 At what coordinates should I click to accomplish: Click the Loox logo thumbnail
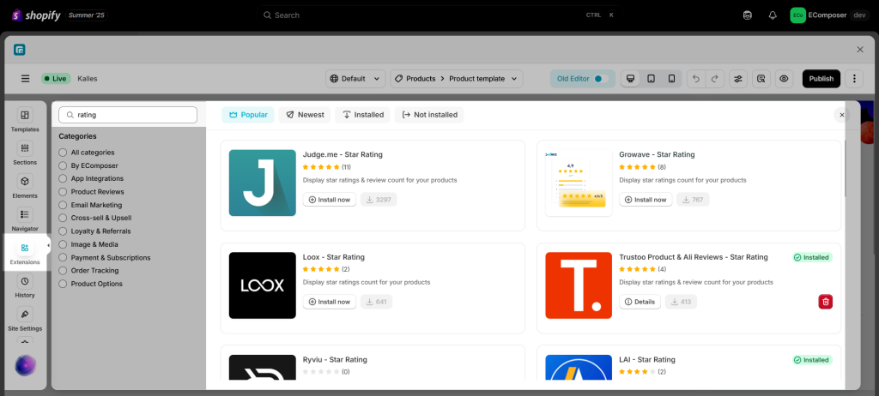263,285
